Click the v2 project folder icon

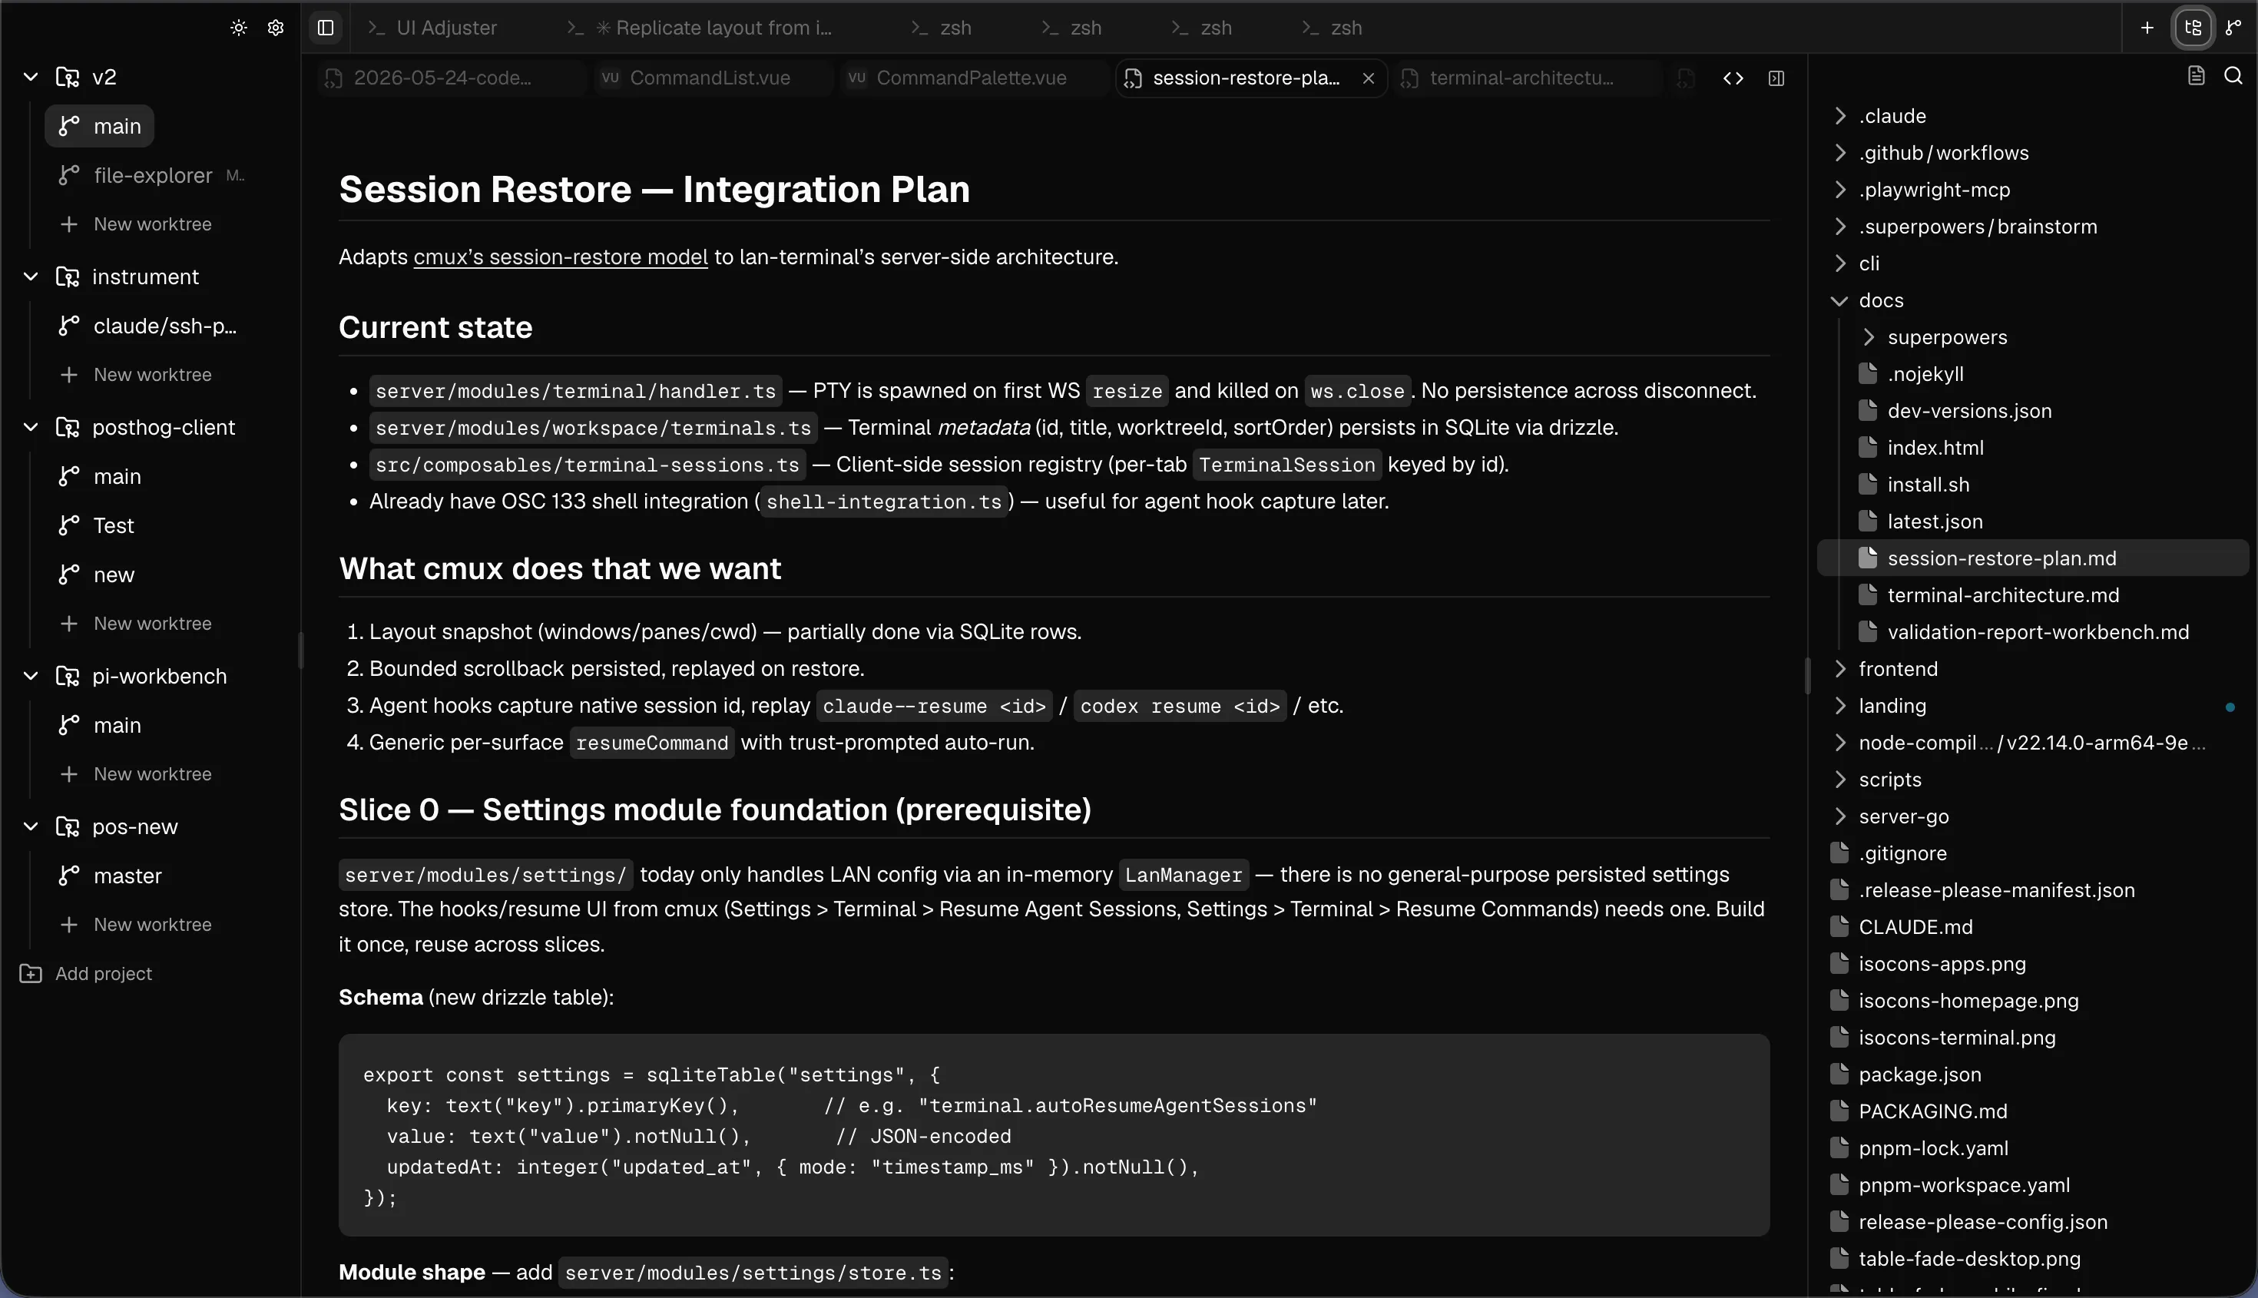[x=68, y=77]
